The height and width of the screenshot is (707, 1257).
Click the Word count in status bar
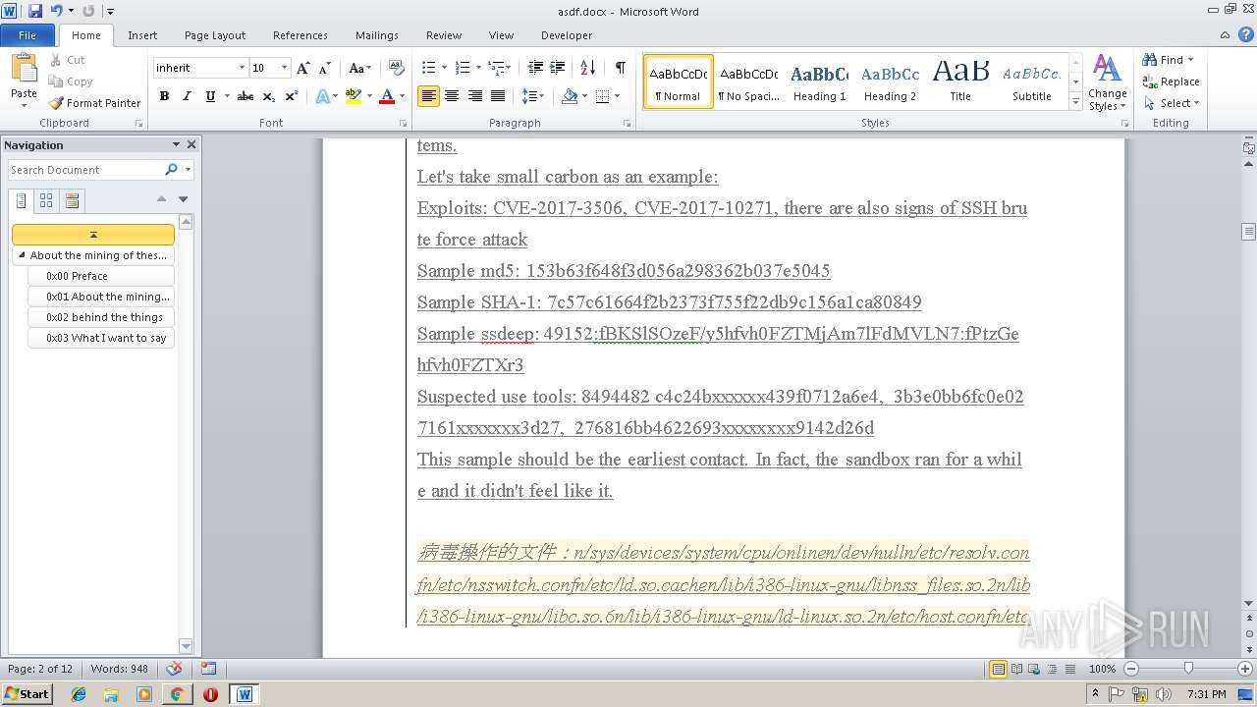pos(119,669)
